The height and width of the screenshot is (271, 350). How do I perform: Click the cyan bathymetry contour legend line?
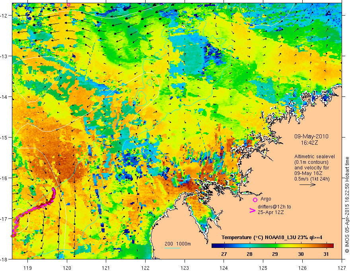tap(173, 248)
